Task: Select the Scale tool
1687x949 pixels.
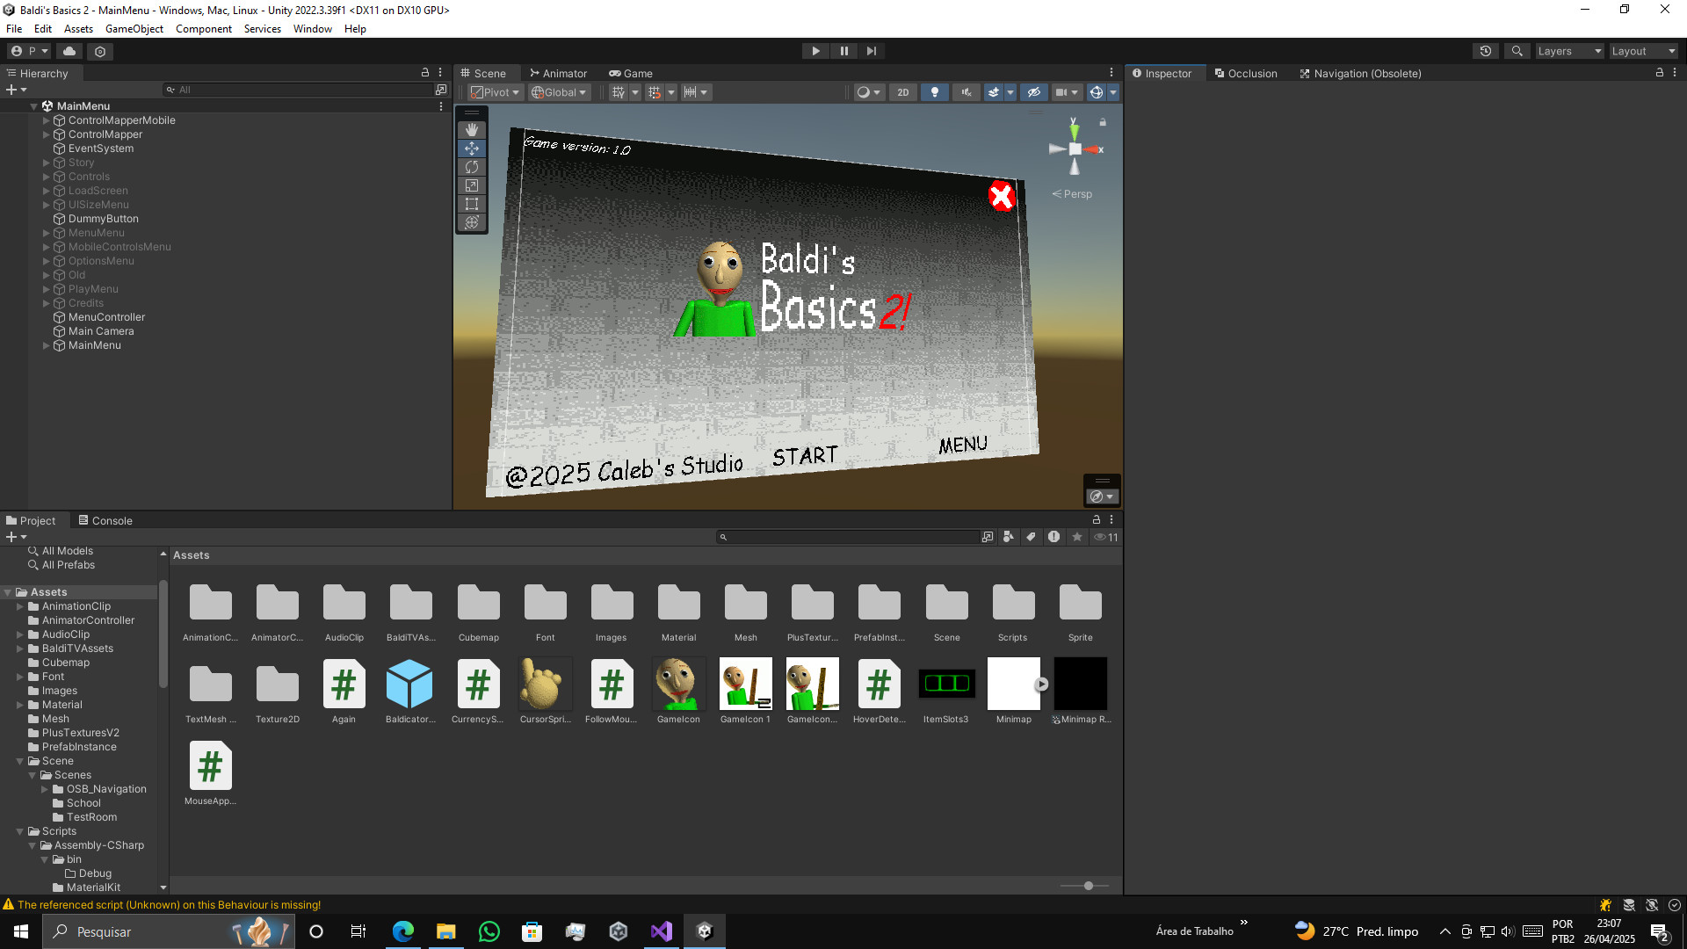Action: tap(472, 185)
